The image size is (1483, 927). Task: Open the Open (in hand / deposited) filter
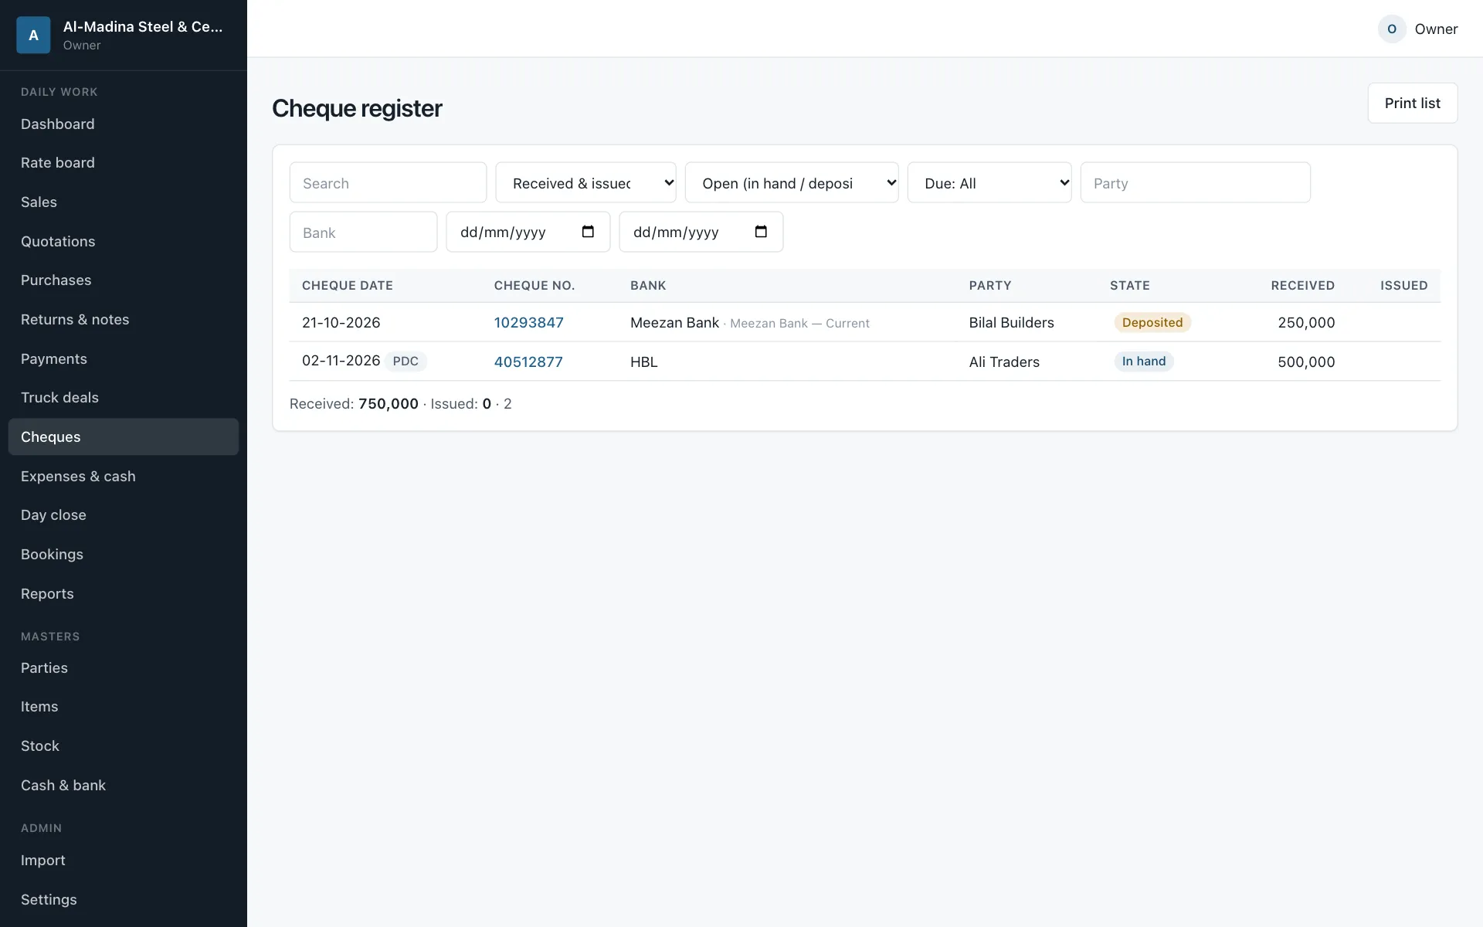click(792, 183)
